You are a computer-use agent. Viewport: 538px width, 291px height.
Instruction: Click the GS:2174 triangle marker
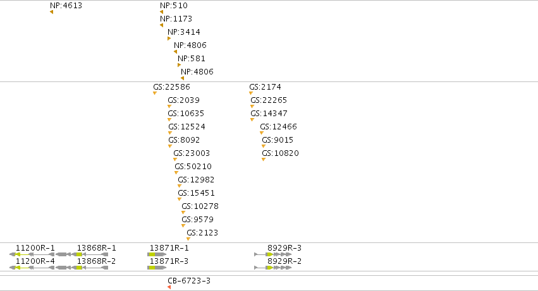251,93
